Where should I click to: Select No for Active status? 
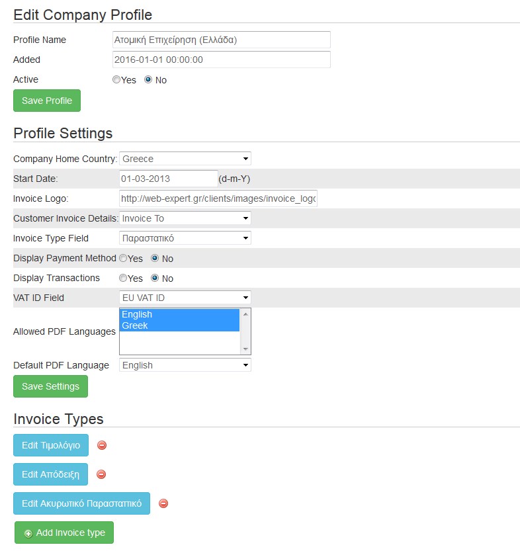[x=148, y=79]
